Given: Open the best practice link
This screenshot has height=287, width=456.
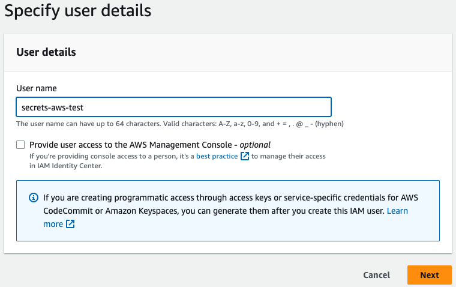Looking at the screenshot, I should click(x=217, y=156).
